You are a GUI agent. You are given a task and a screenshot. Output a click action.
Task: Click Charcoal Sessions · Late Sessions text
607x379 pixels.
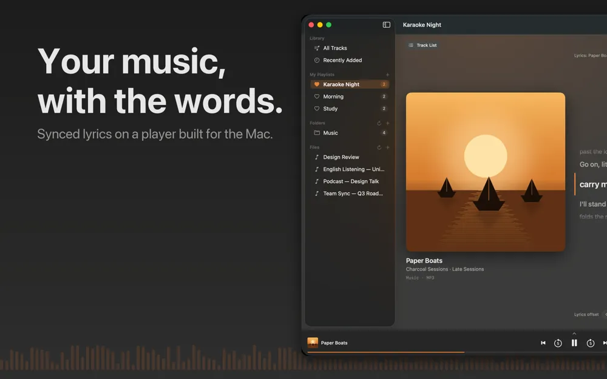(x=445, y=269)
